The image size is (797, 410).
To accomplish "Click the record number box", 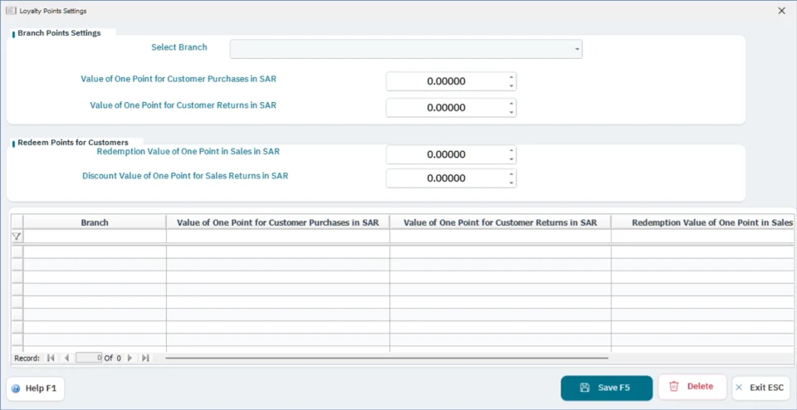I will point(89,358).
